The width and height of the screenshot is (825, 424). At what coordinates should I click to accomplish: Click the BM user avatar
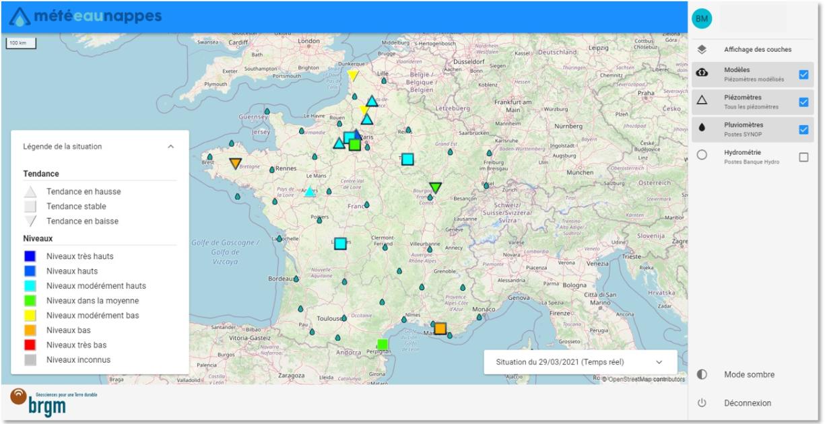tap(702, 19)
